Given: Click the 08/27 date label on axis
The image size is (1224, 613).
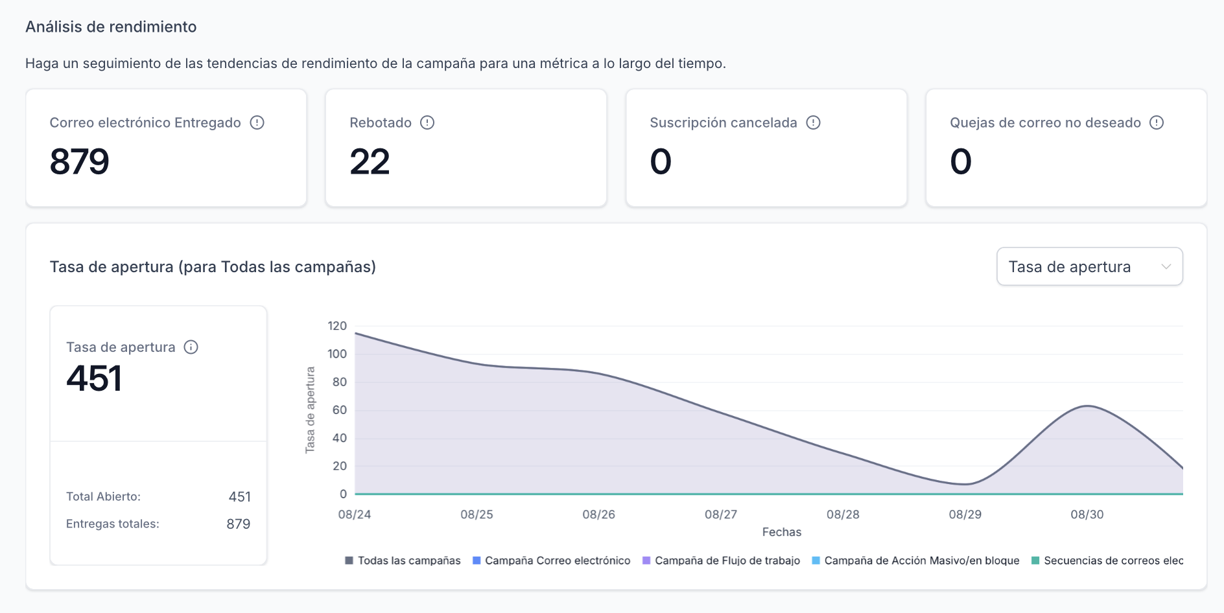Looking at the screenshot, I should pos(721,515).
